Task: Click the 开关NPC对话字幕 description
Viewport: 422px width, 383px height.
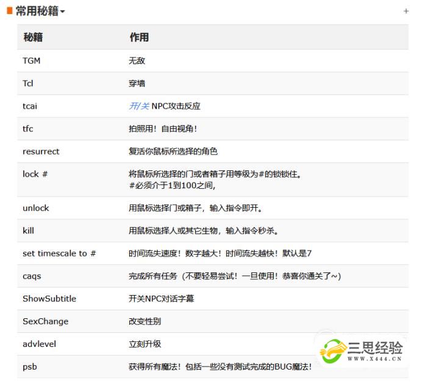Action: [x=161, y=299]
